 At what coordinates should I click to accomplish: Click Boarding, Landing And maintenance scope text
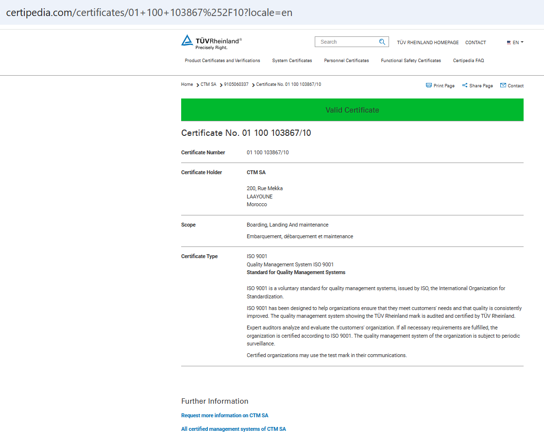[288, 225]
